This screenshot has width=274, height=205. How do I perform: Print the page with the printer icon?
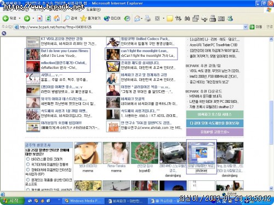147,18
